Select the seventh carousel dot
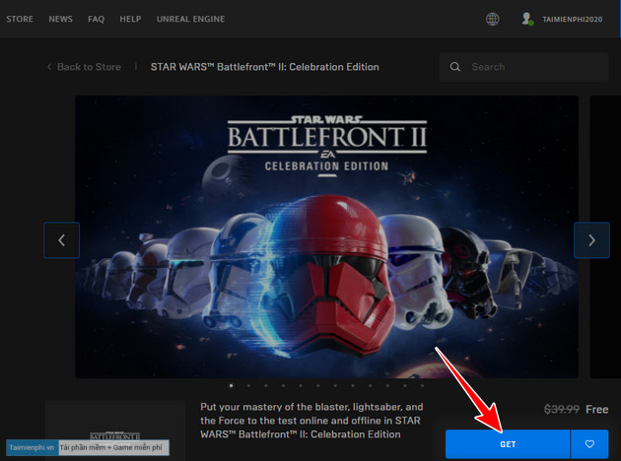 click(335, 385)
